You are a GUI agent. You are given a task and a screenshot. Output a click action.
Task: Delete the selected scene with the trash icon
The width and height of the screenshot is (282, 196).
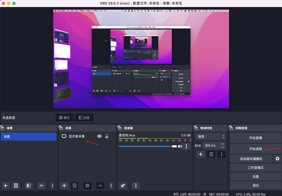(x=16, y=186)
